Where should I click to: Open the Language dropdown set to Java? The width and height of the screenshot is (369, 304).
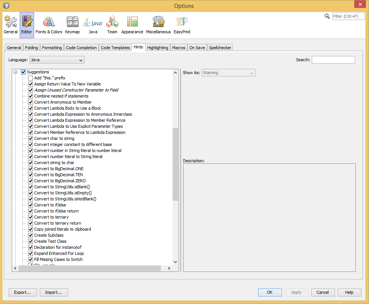click(57, 60)
